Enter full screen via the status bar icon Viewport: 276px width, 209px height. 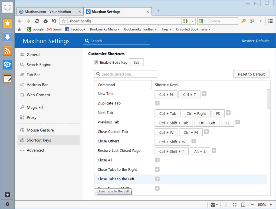(x=234, y=204)
